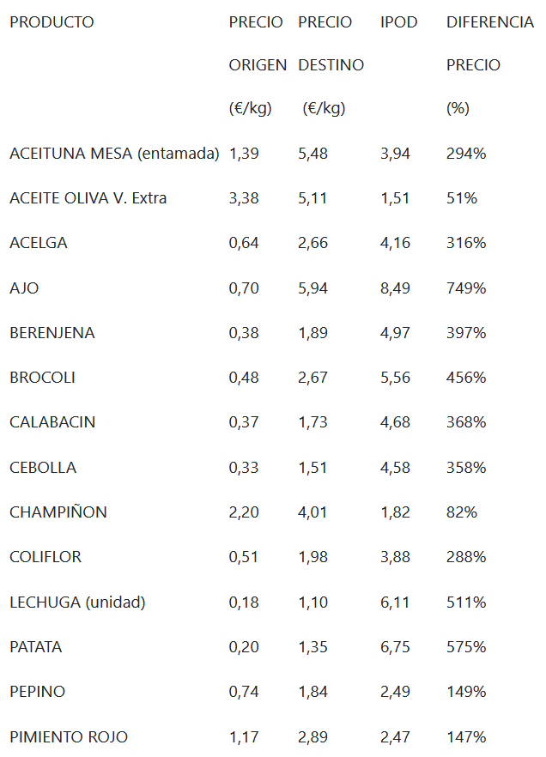This screenshot has height=757, width=546.
Task: Click the COLIFLOR product name
Action: click(x=45, y=557)
